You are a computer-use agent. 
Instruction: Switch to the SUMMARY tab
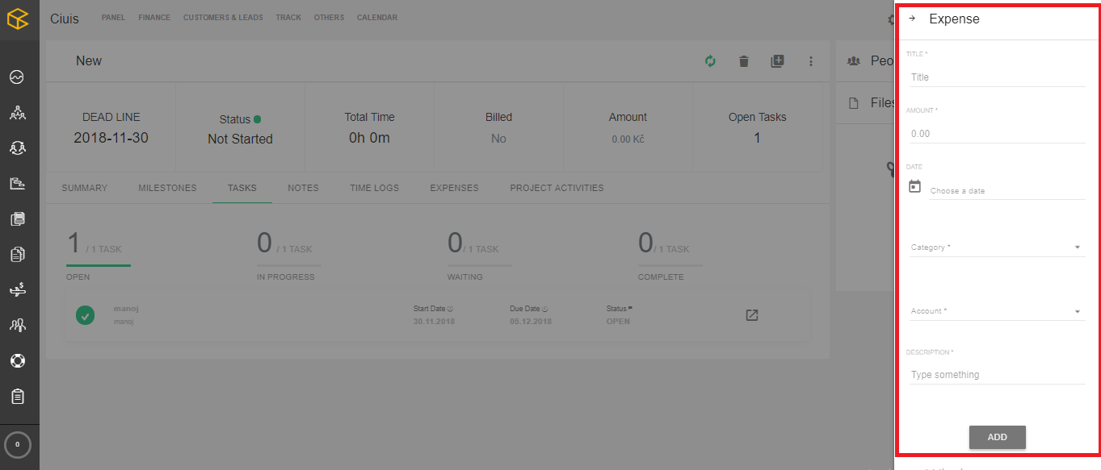pos(84,188)
